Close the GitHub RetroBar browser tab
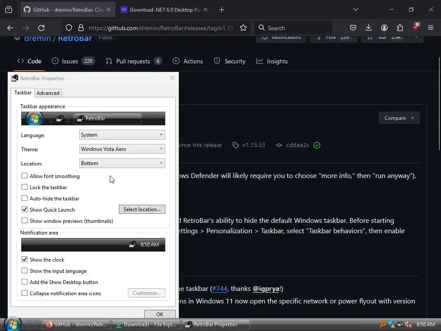The image size is (441, 331). tap(109, 10)
